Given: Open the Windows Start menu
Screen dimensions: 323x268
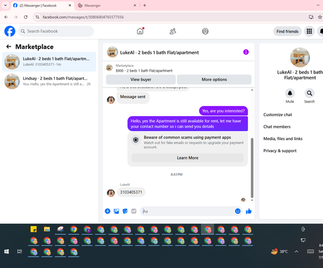Looking at the screenshot, I should (6, 251).
